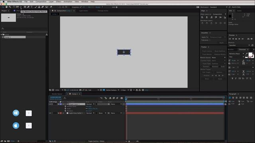Click the project flowchart icon

(x=47, y=35)
